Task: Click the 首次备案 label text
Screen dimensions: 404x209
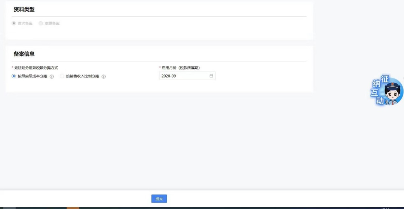Action: coord(25,23)
